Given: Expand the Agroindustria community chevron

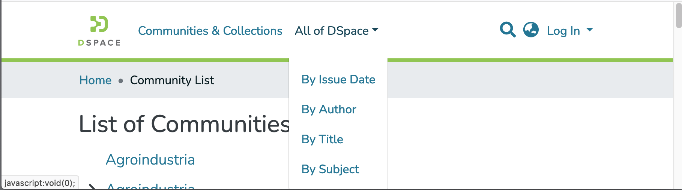Looking at the screenshot, I should click(x=92, y=186).
